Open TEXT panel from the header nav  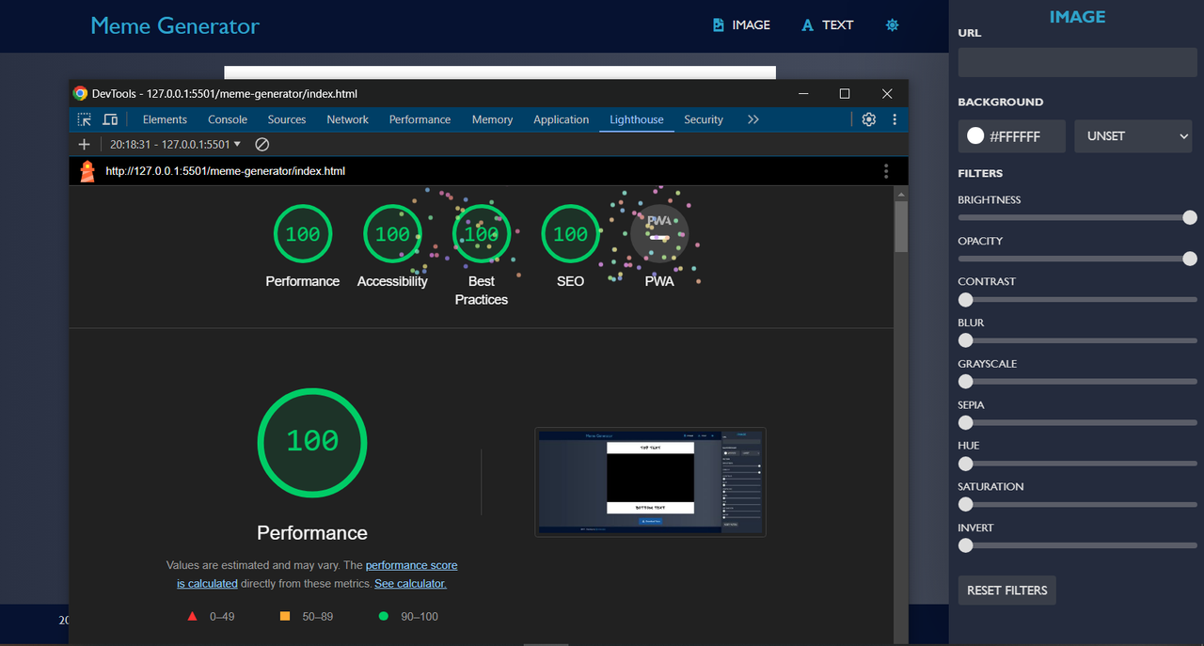click(x=827, y=25)
